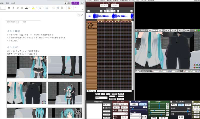Toggle the 表示 checkbox in モデル操作
Viewport: 200px width, 119px height.
tap(113, 110)
